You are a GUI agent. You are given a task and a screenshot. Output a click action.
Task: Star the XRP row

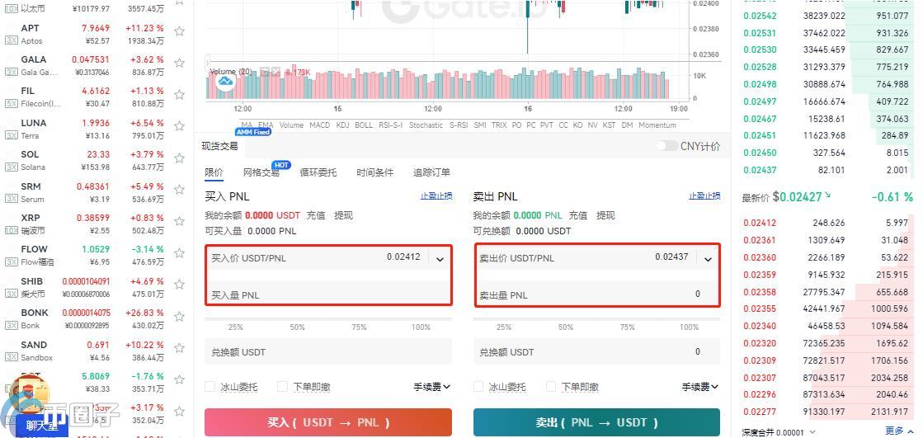[x=179, y=224]
